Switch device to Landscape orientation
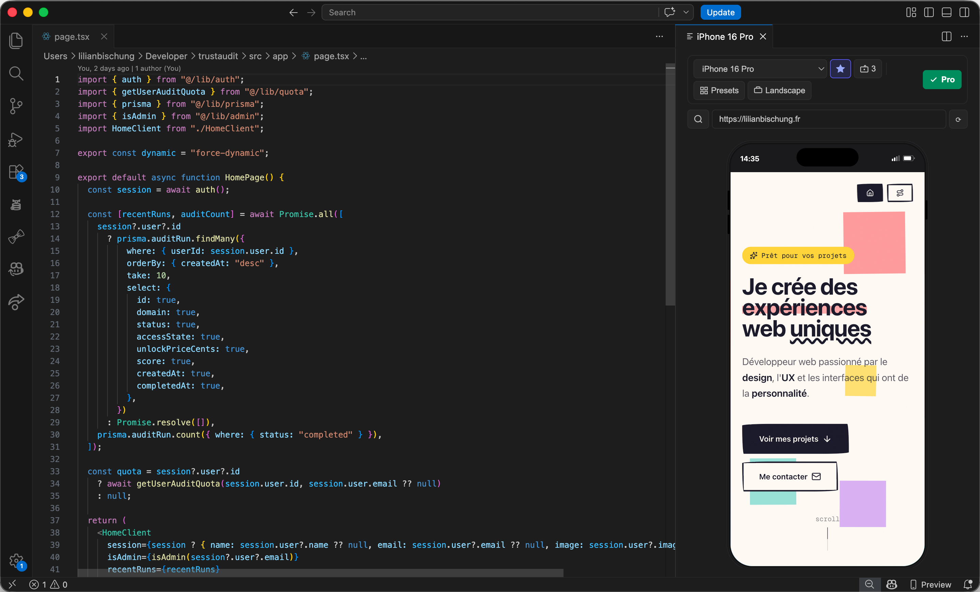This screenshot has height=592, width=980. [779, 91]
